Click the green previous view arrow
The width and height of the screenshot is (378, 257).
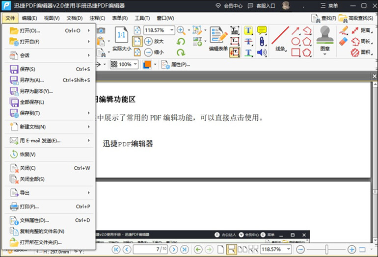tap(198, 249)
